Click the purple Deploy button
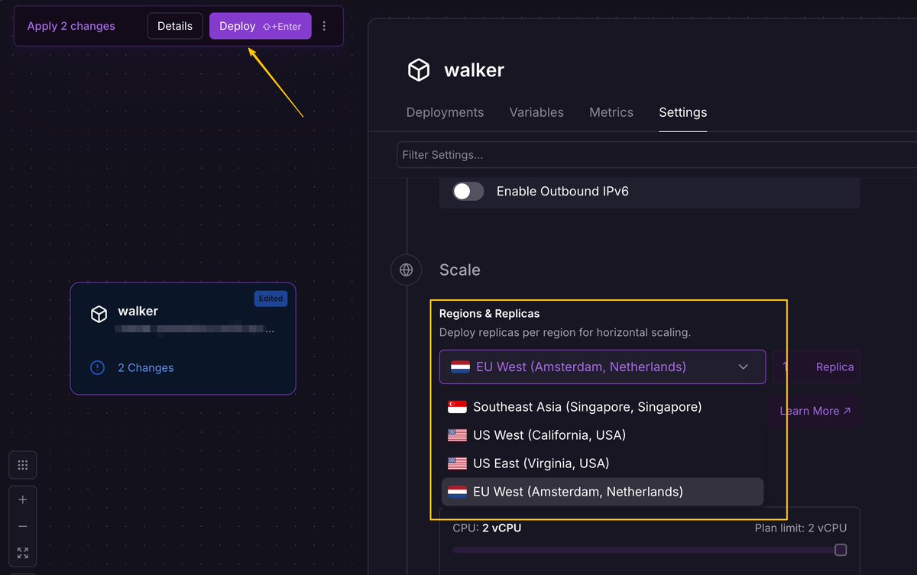The height and width of the screenshot is (575, 917). [x=261, y=26]
